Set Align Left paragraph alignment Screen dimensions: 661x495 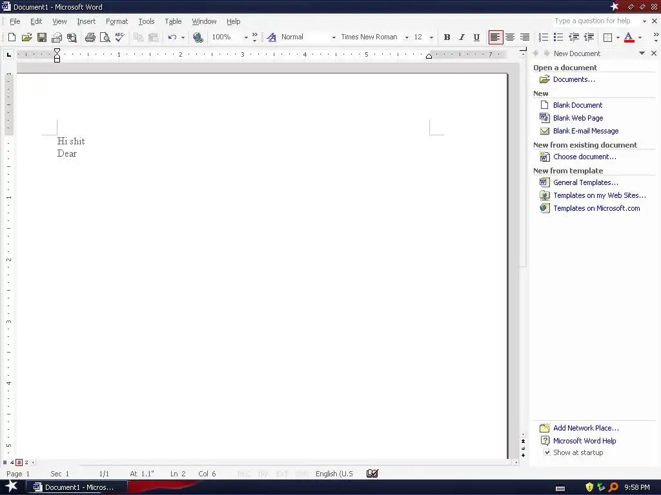click(x=495, y=37)
